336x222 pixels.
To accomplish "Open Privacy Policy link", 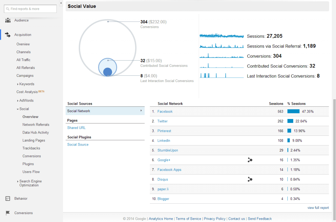I will coord(215,219).
